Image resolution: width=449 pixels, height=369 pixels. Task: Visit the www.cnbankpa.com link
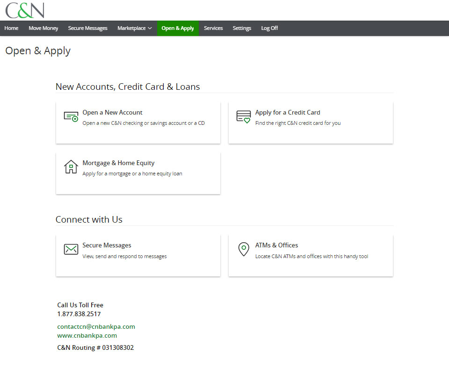point(87,335)
